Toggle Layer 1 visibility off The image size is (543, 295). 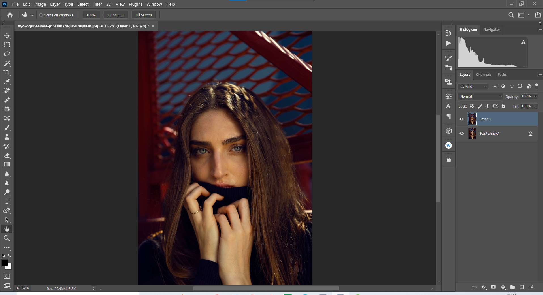tap(462, 119)
